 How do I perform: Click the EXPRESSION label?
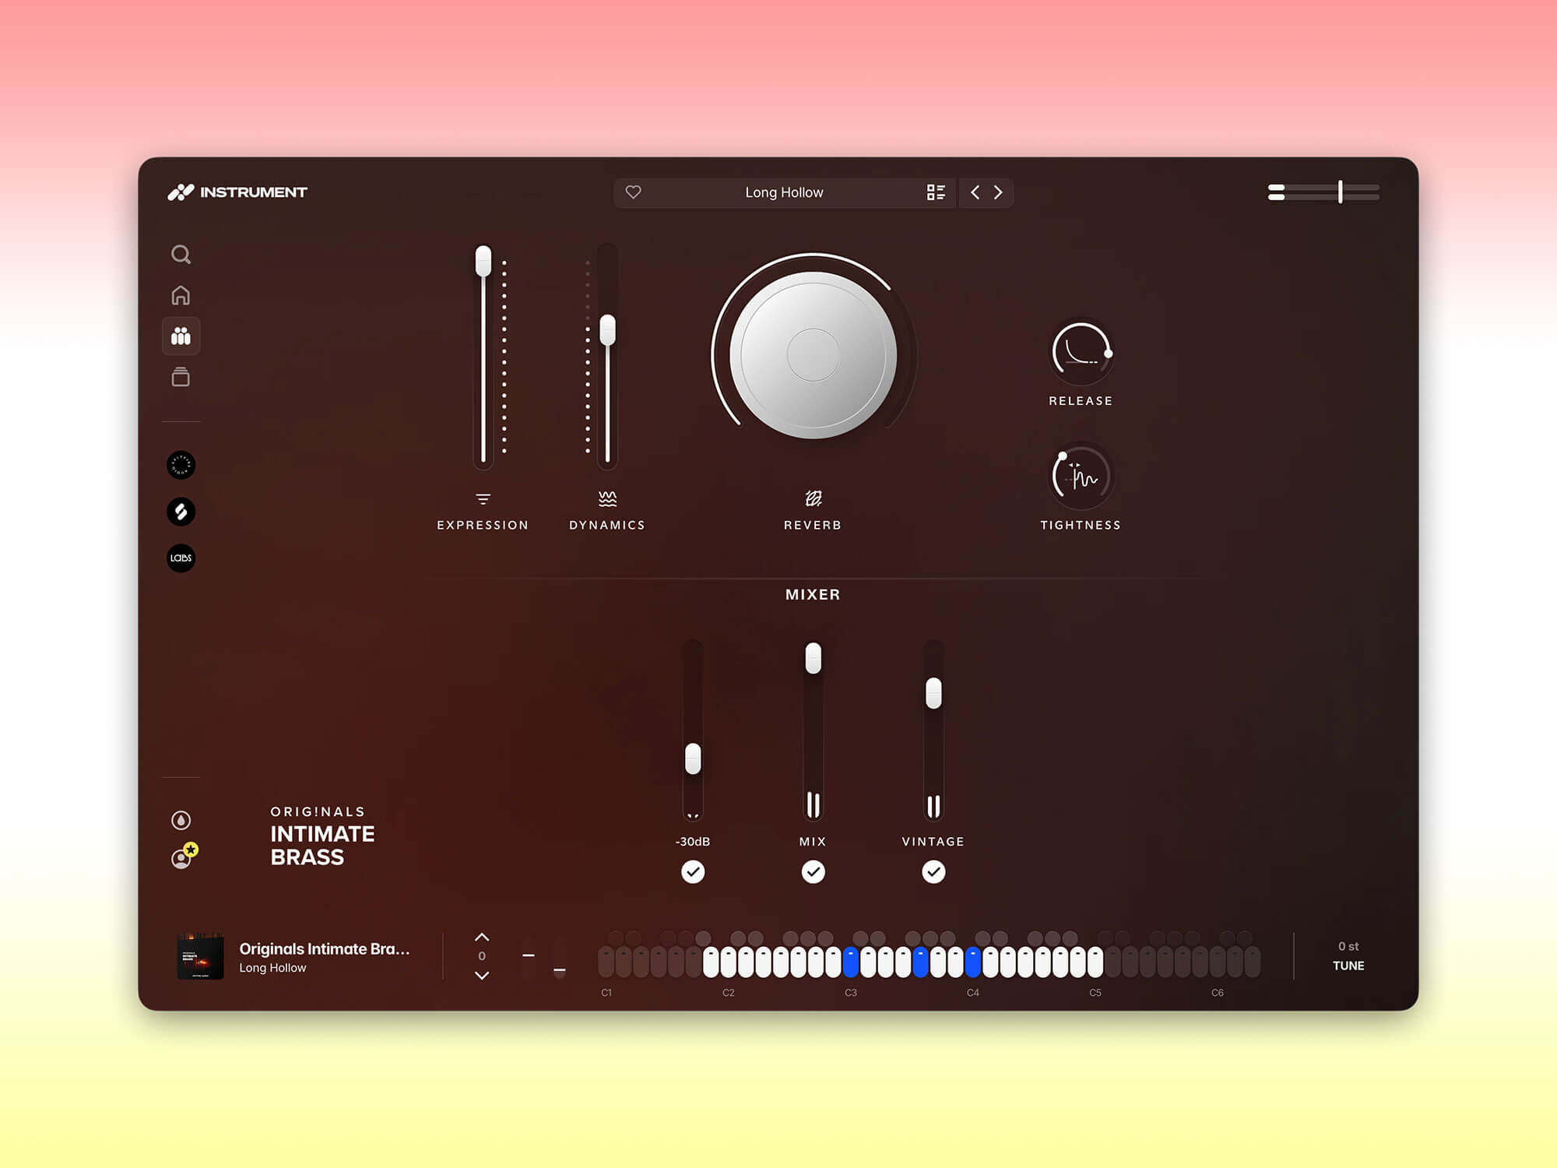483,526
